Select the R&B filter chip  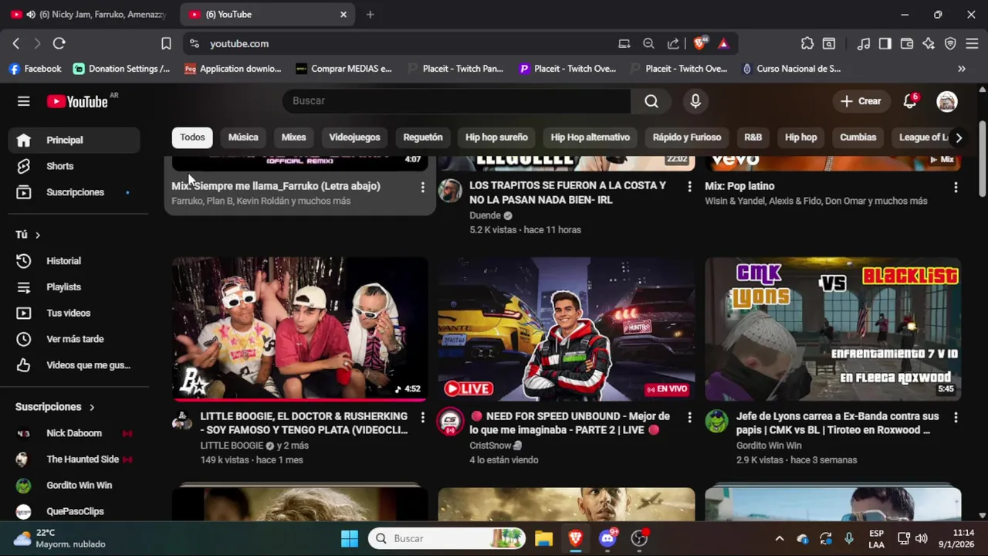(x=753, y=137)
